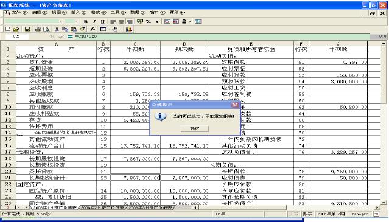Image resolution: width=389 pixels, height=222 pixels.
Task: Open Print Preview from the toolbar
Action: click(46, 29)
